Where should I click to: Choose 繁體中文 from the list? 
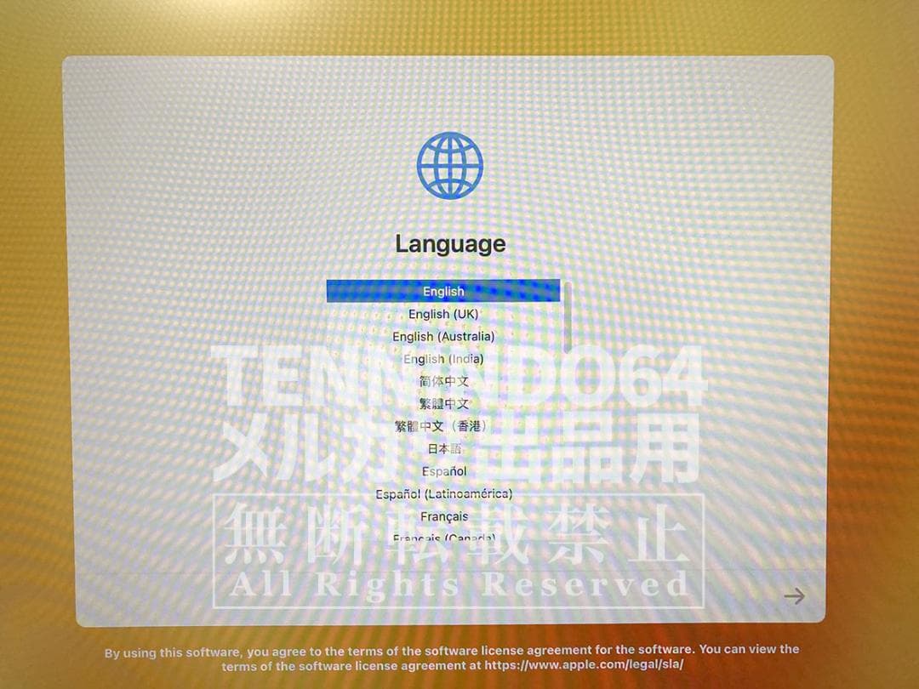click(443, 403)
